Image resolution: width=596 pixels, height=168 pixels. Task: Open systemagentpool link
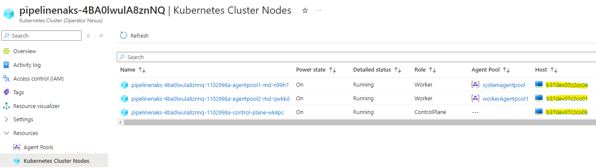point(504,85)
